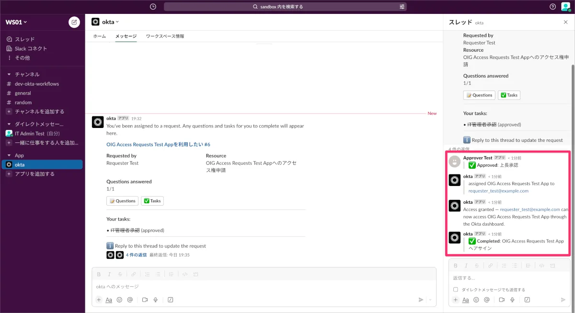Screen dimensions: 575x313
Task: Switch to ワークスペース情報 tab
Action: coord(165,36)
